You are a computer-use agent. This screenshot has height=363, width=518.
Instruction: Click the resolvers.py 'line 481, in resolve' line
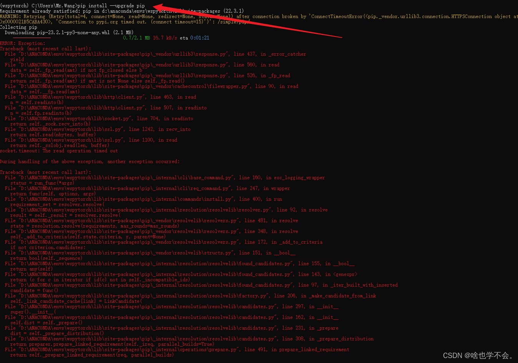pyautogui.click(x=151, y=221)
